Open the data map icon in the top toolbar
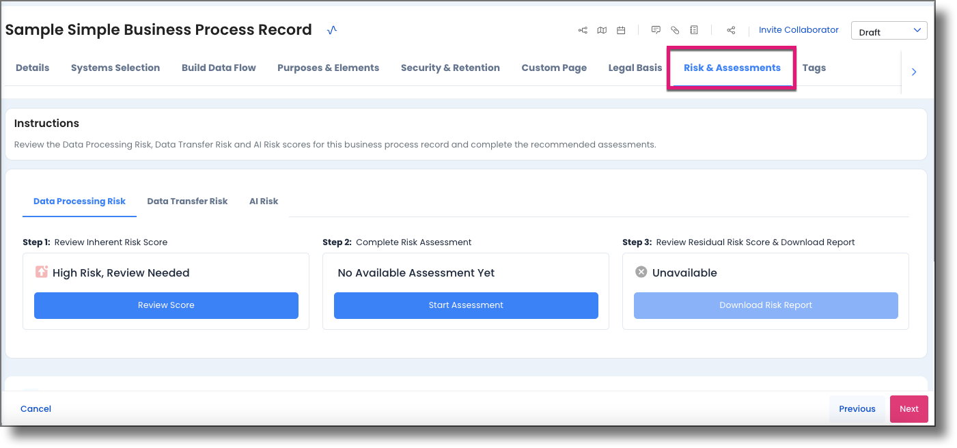 pos(602,30)
